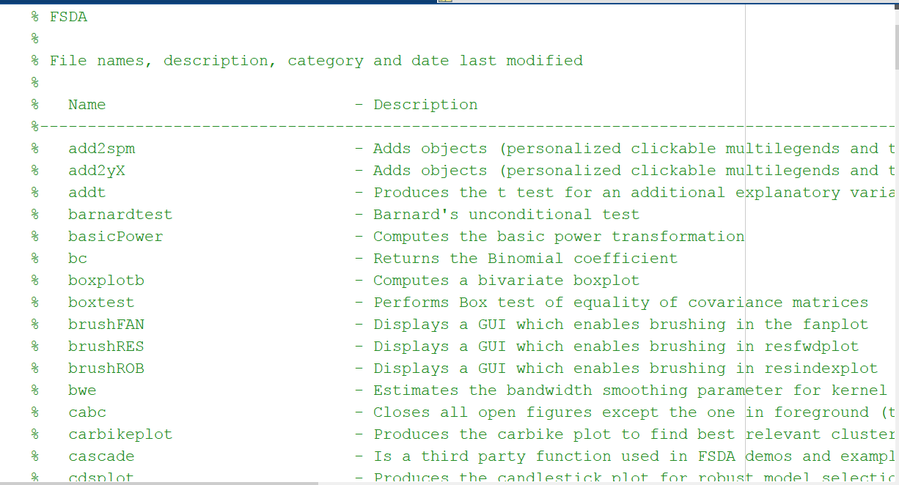Click the 'FSDA' header comment
This screenshot has height=485, width=899.
68,17
